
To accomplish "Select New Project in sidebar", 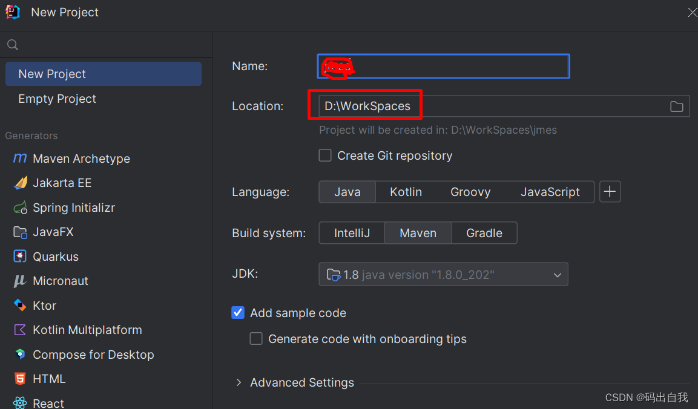I will [x=104, y=74].
